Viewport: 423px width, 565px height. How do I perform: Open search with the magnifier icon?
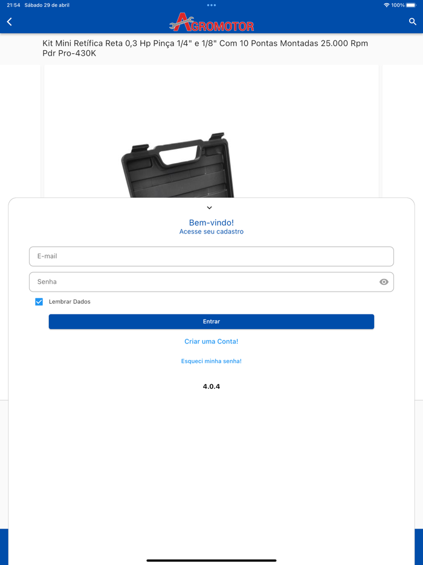413,22
